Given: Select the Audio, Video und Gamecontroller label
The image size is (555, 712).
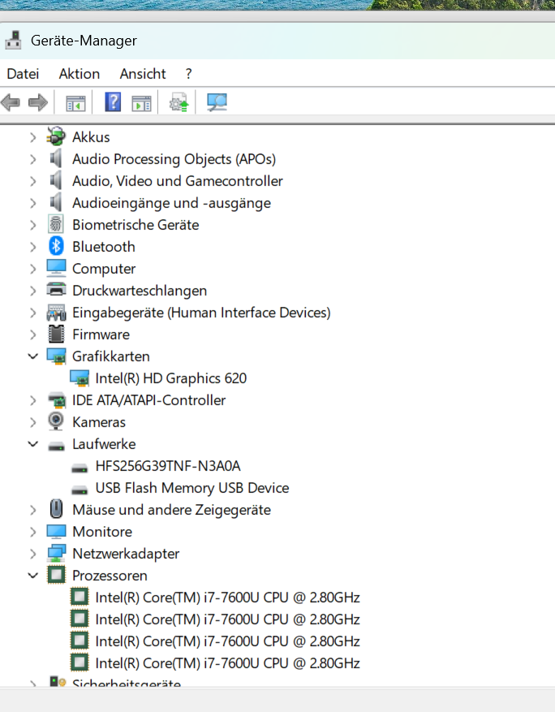Looking at the screenshot, I should (x=178, y=181).
